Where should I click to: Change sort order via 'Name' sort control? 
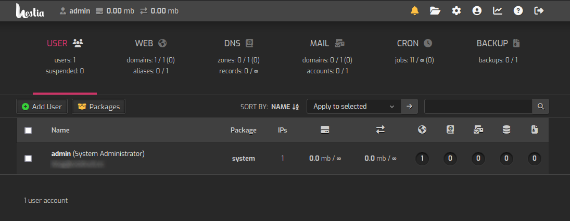pyautogui.click(x=285, y=107)
